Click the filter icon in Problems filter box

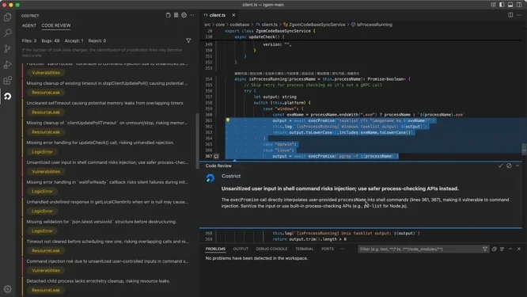tap(484, 249)
